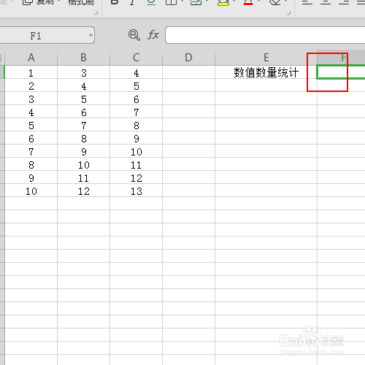
Task: Toggle italic formatting
Action: click(132, 2)
